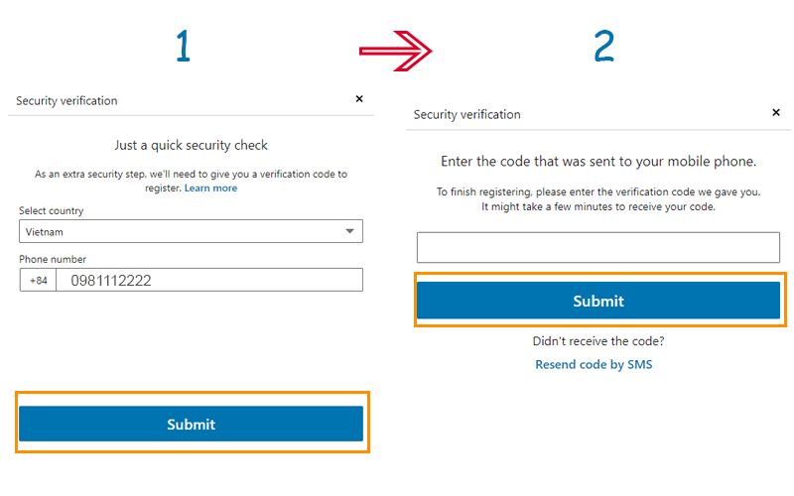This screenshot has height=496, width=794.
Task: Click Resend code by SMS link
Action: (594, 365)
